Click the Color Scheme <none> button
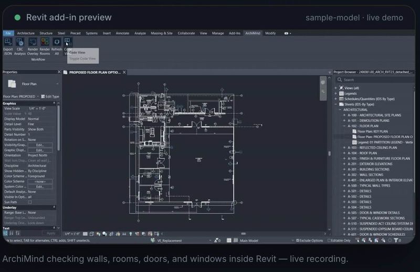The image size is (420, 272). click(x=40, y=182)
